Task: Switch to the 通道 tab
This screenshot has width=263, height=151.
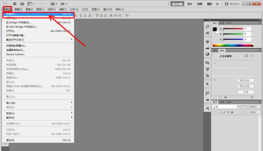Action: click(222, 102)
